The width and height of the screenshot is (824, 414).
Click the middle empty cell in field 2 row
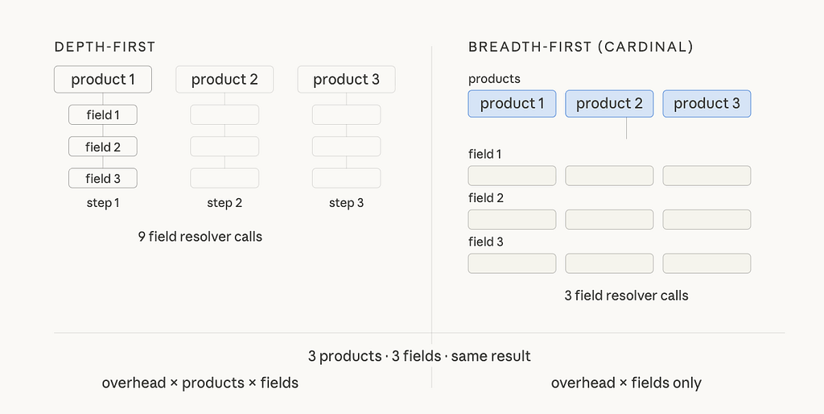pyautogui.click(x=609, y=219)
